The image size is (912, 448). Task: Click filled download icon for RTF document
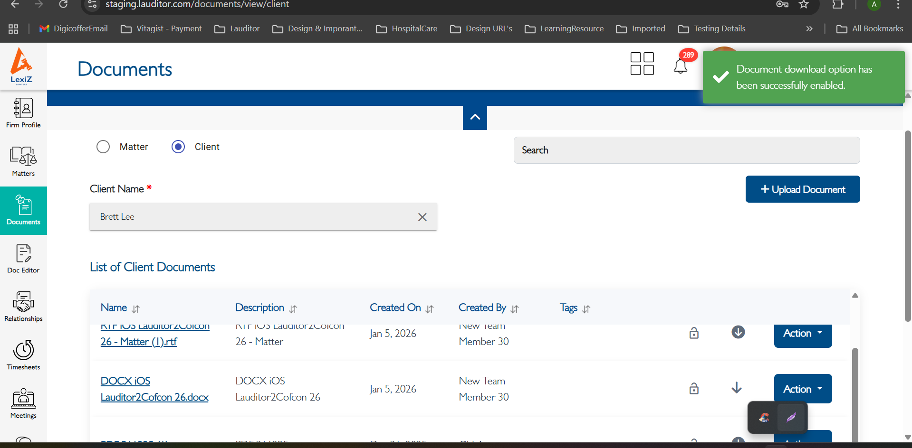(x=738, y=332)
